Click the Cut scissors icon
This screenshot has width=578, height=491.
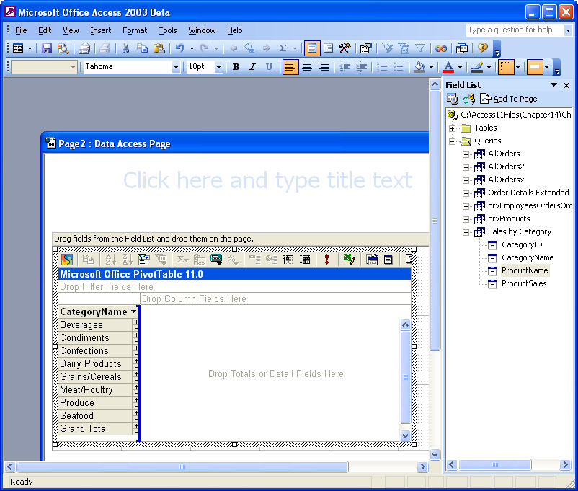[125, 48]
